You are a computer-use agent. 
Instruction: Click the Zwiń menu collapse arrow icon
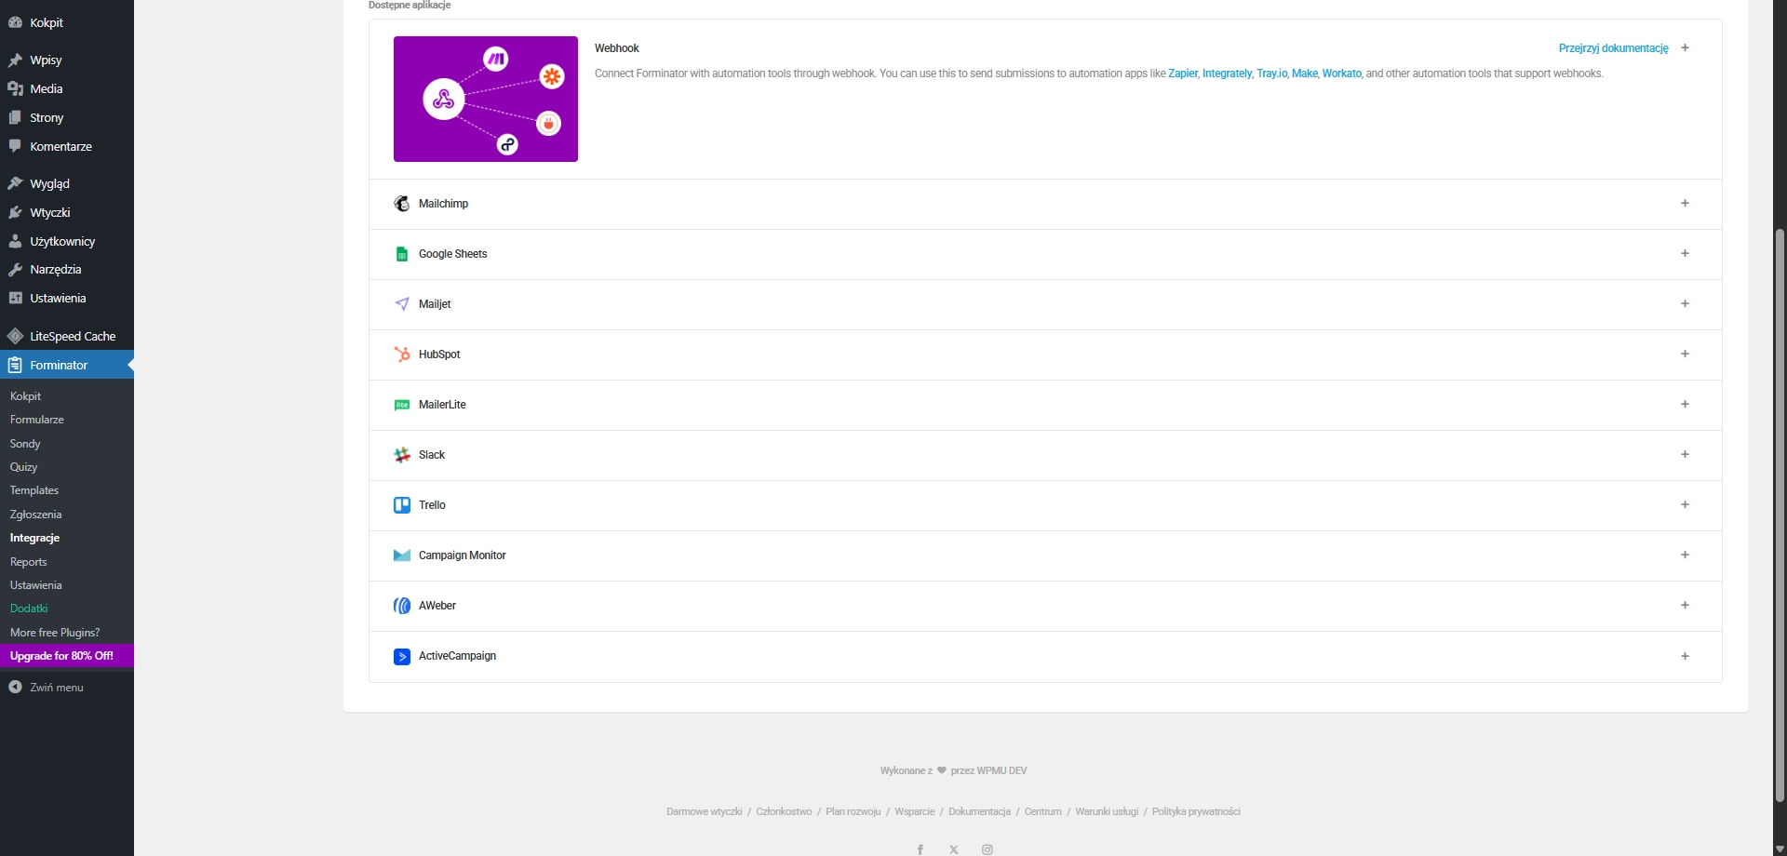[x=15, y=687]
